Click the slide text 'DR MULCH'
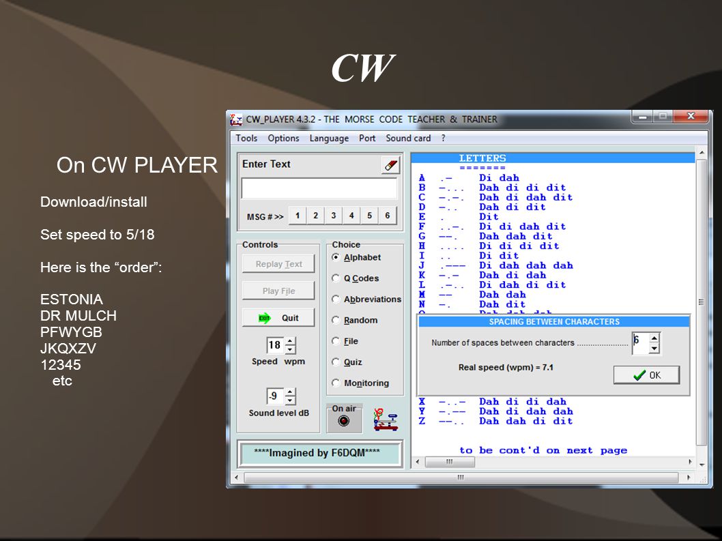 click(78, 315)
